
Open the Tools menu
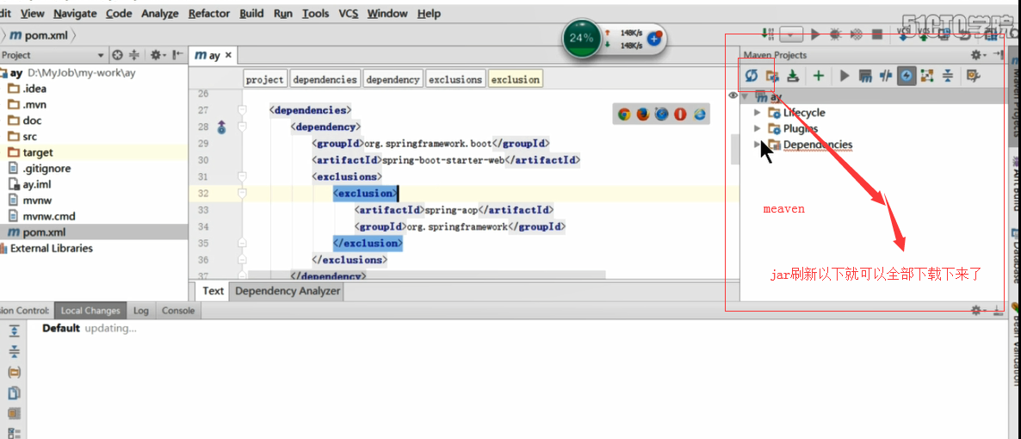click(316, 13)
